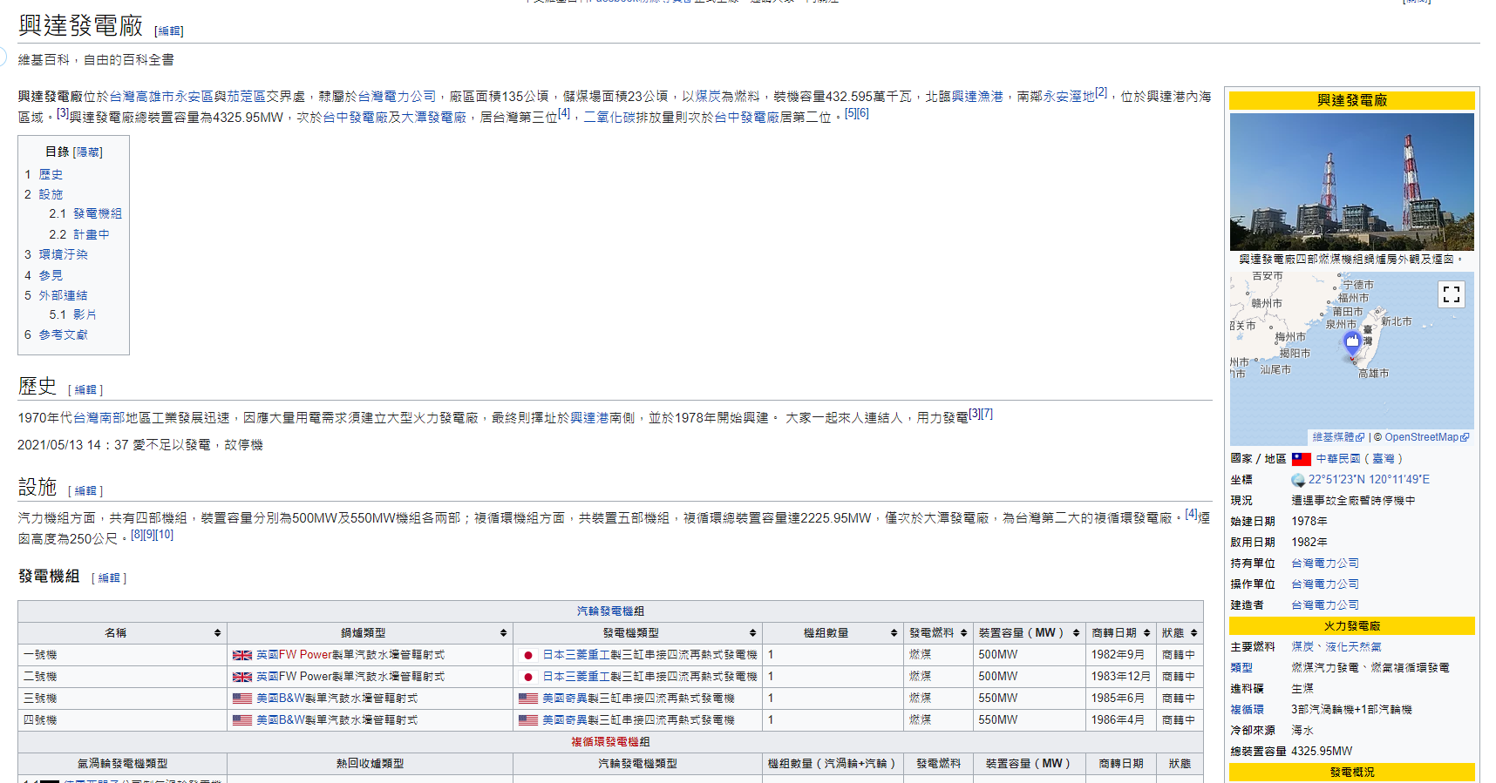Click US flag icon before 美國奇異 in 三號機 row

528,699
